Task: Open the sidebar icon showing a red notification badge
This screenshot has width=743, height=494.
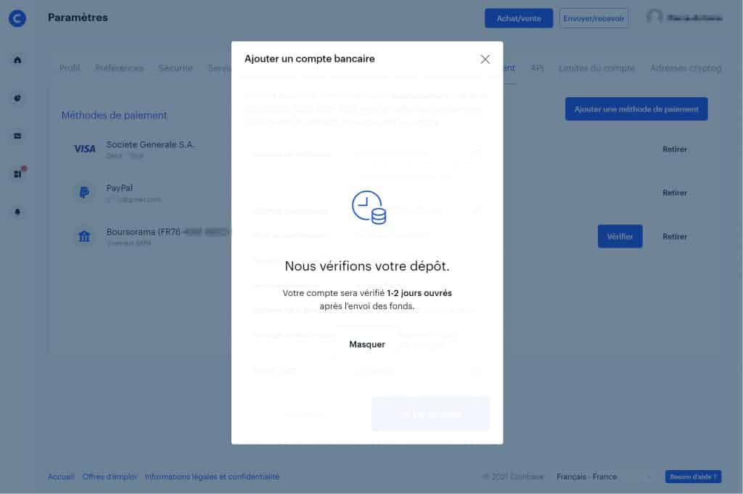Action: pyautogui.click(x=17, y=174)
